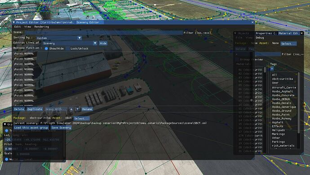Select the Asobo_Runway tag in list
The height and width of the screenshot is (175, 310).
(282, 118)
